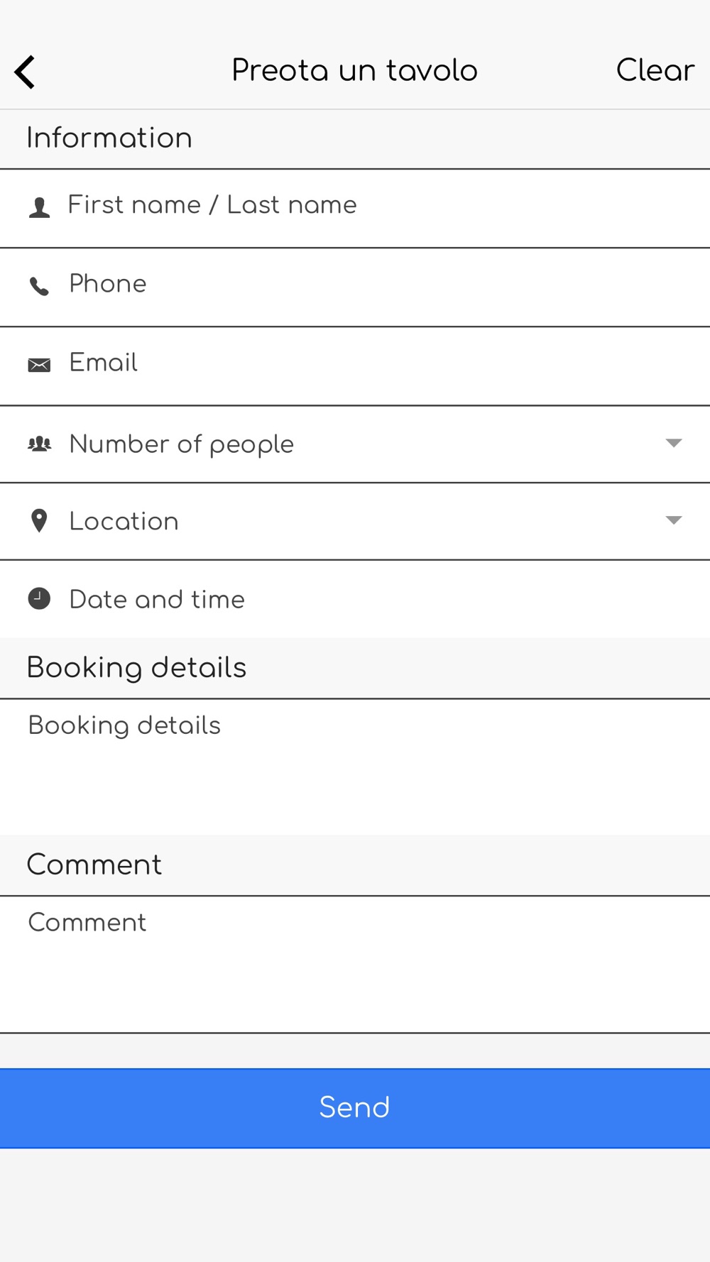Click the group people icon
This screenshot has height=1262, width=710.
tap(39, 444)
